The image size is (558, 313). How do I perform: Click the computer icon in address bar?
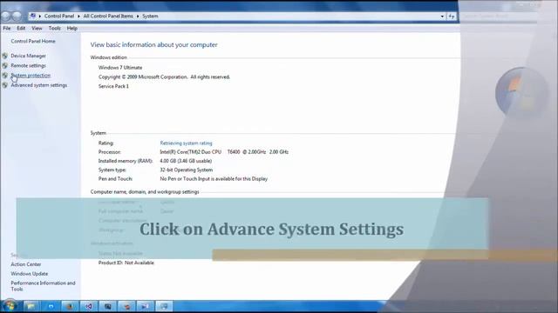tap(33, 16)
